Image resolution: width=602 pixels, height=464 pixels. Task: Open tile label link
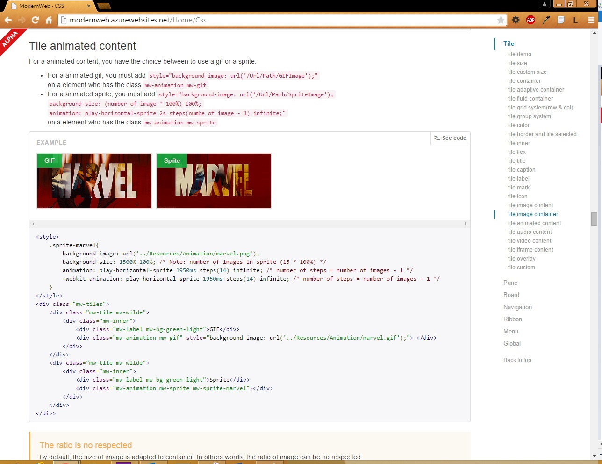tap(519, 179)
